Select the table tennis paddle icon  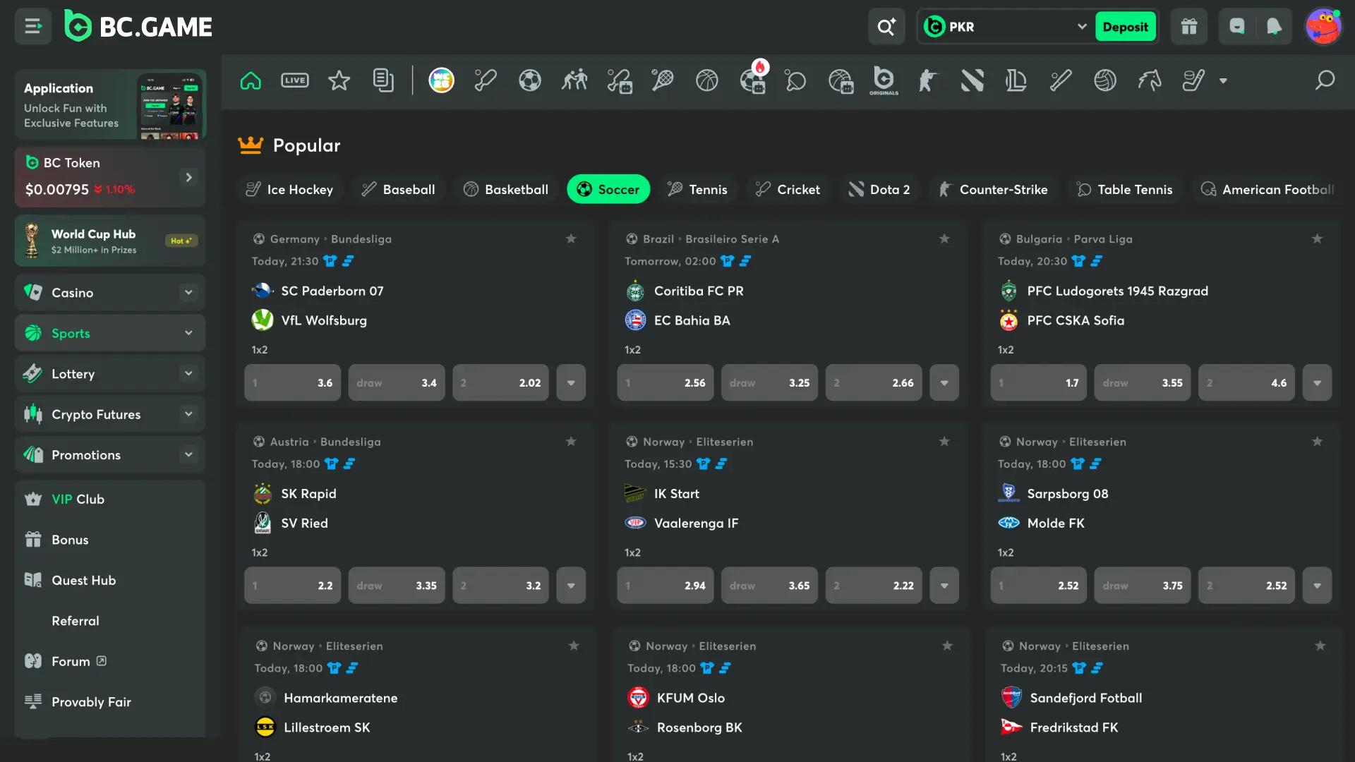795,80
